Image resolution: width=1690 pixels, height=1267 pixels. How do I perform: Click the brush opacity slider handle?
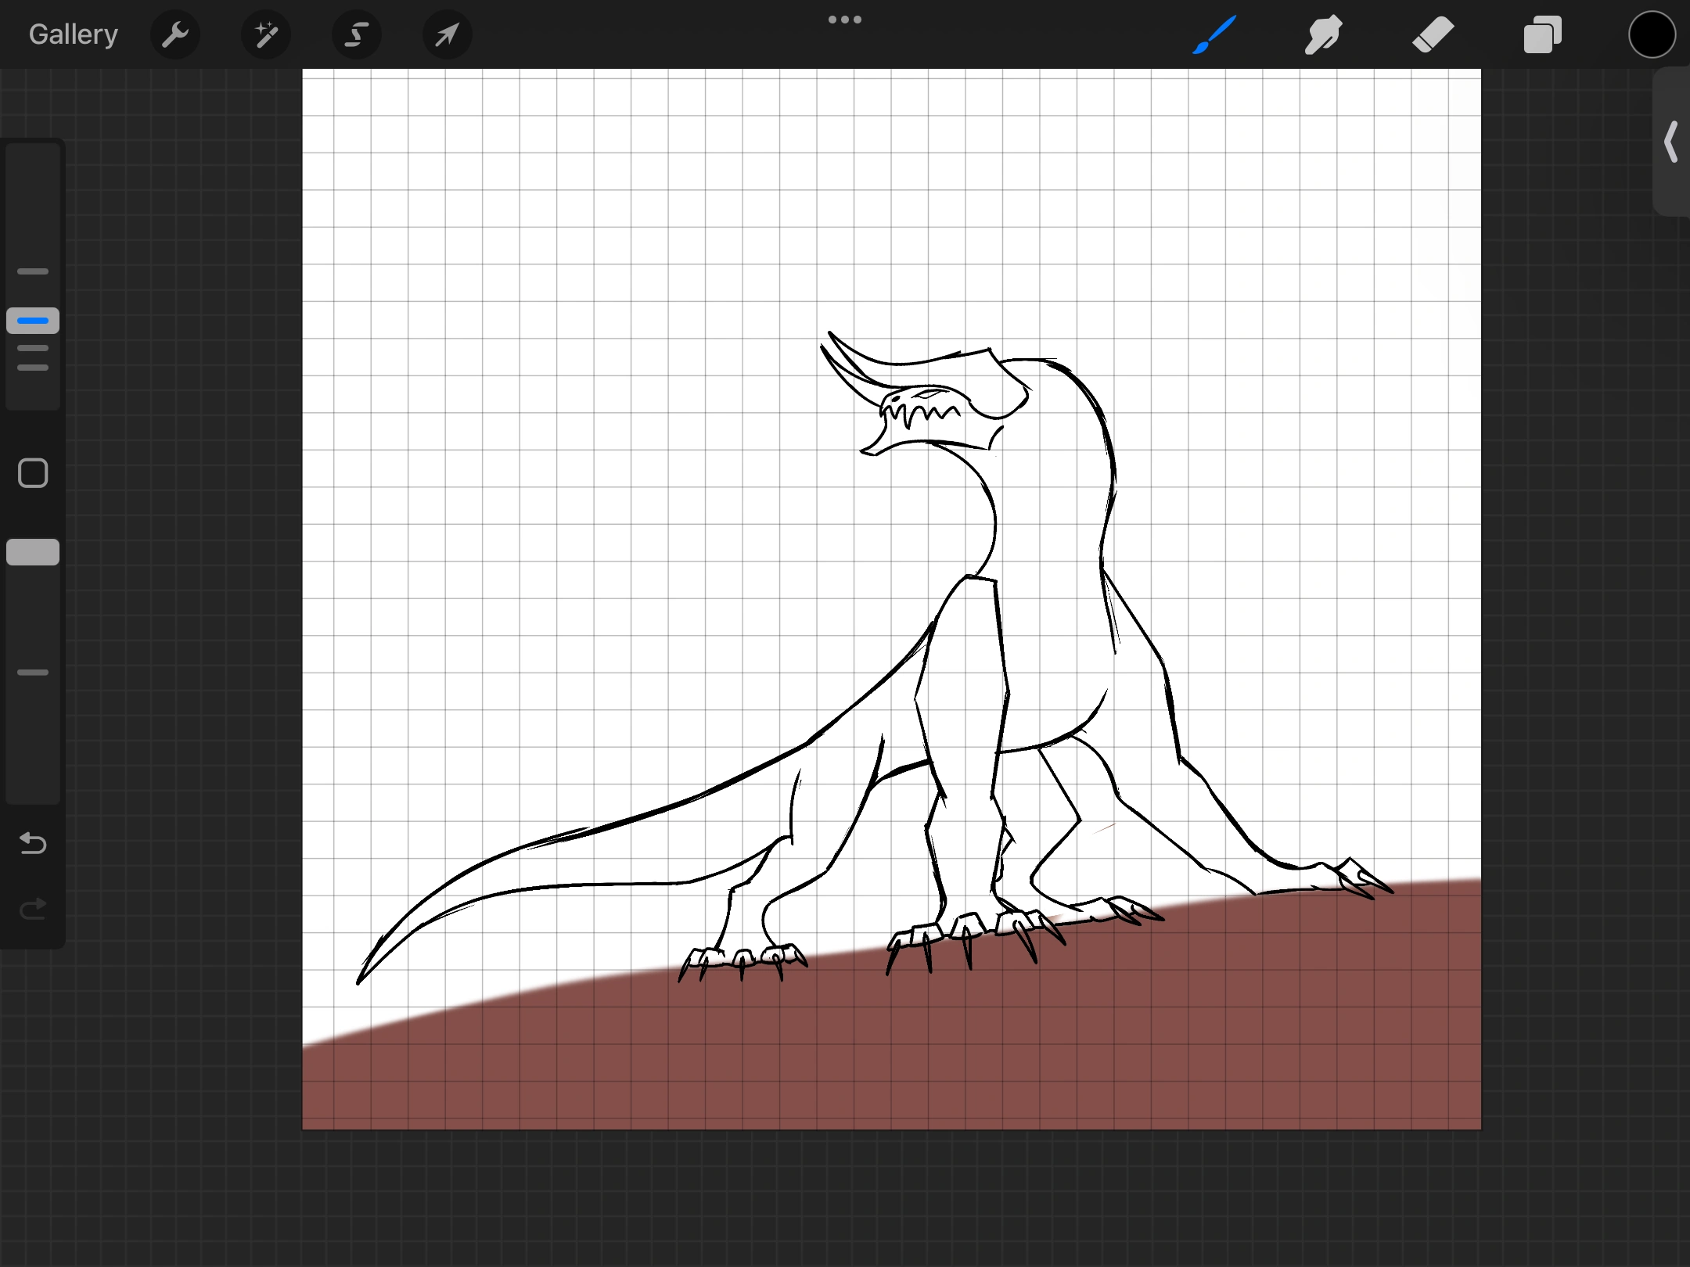33,552
